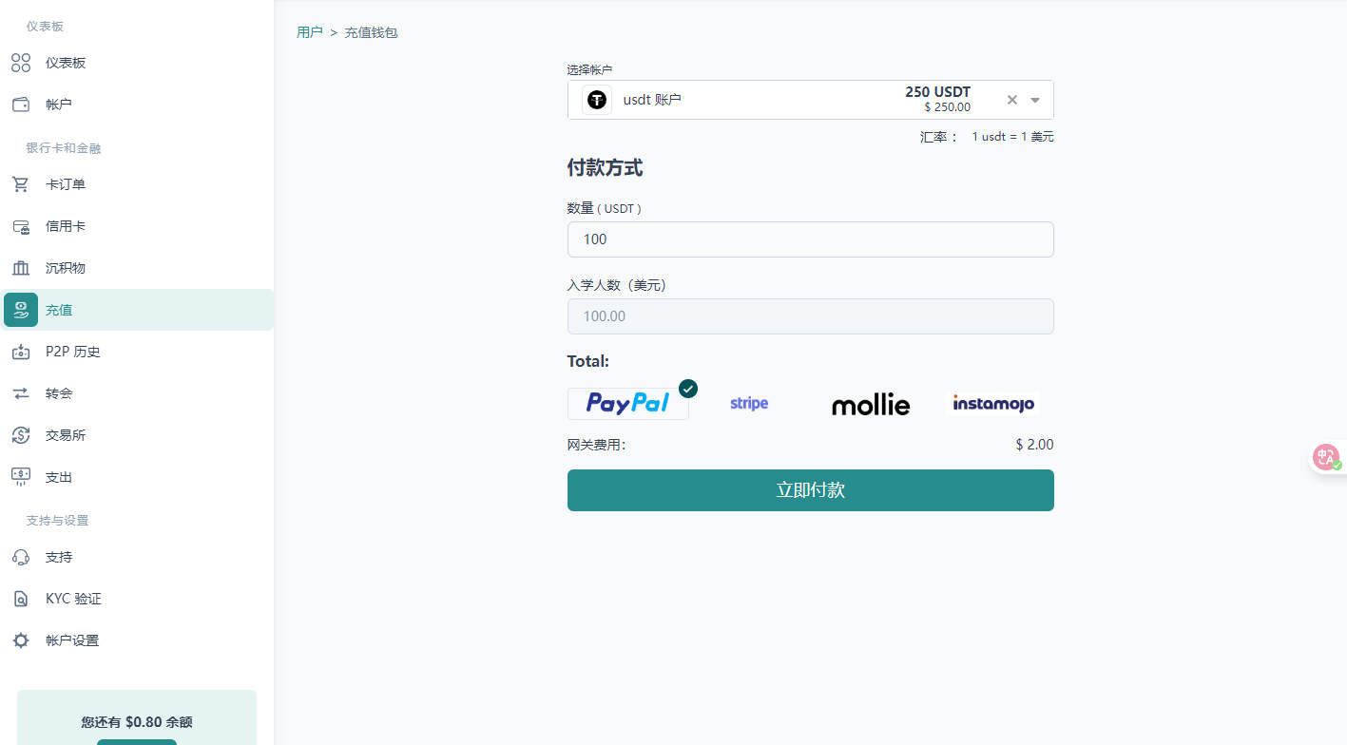Open account dropdown arrow
The height and width of the screenshot is (745, 1347).
[x=1035, y=100]
